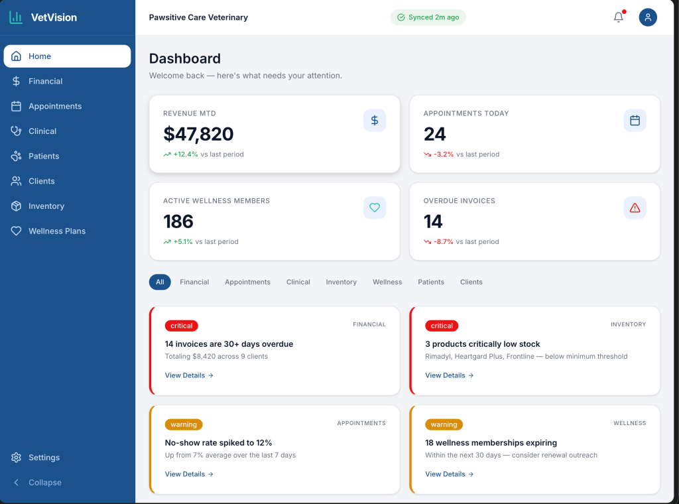Viewport: 679px width, 504px height.
Task: View Details for overdue invoices alert
Action: (x=189, y=375)
